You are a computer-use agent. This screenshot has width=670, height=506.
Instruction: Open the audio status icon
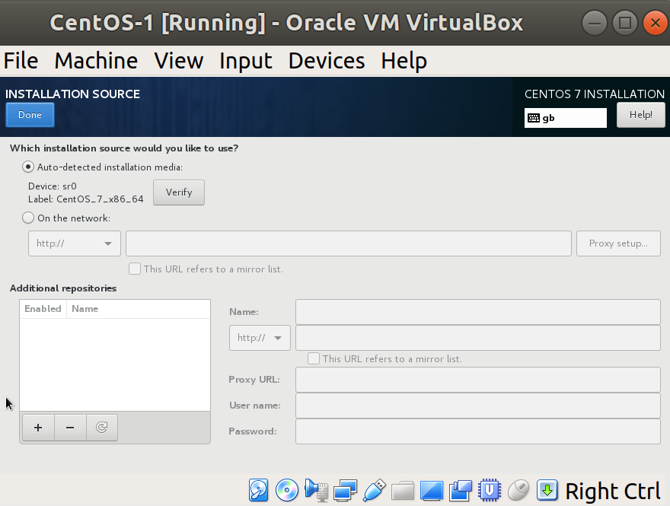316,490
